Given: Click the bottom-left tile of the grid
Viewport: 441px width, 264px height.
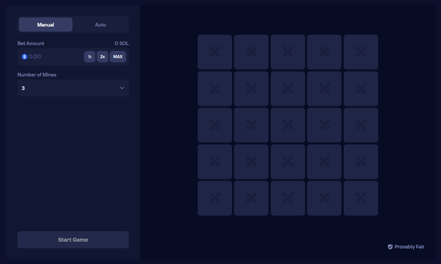Looking at the screenshot, I should click(x=215, y=198).
